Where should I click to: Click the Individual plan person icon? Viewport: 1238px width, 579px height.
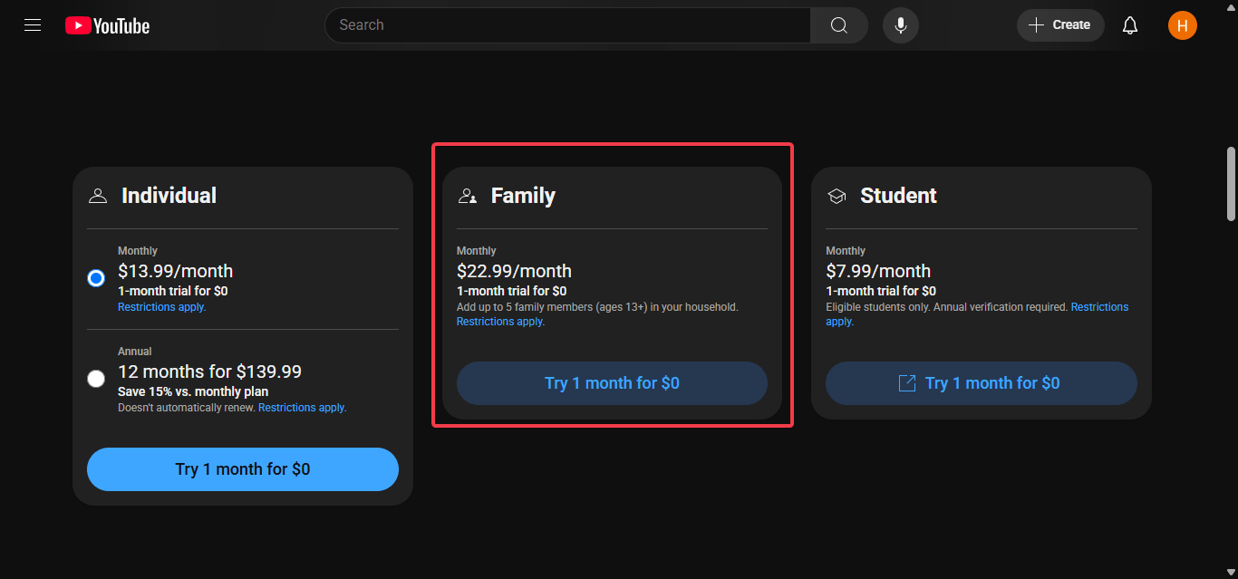[98, 196]
